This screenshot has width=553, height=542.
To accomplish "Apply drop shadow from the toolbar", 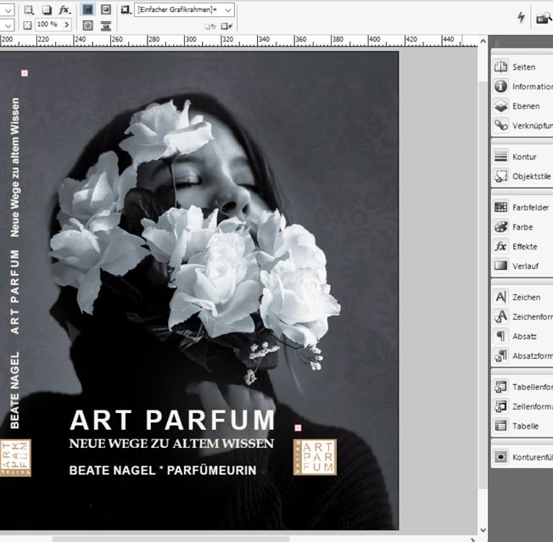I will point(47,9).
